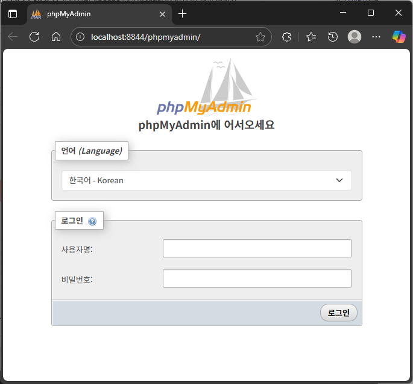The width and height of the screenshot is (413, 384).
Task: Add this page to favorites
Action: coord(260,37)
